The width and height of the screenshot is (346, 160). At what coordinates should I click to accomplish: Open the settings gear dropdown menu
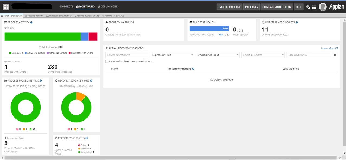point(299,7)
